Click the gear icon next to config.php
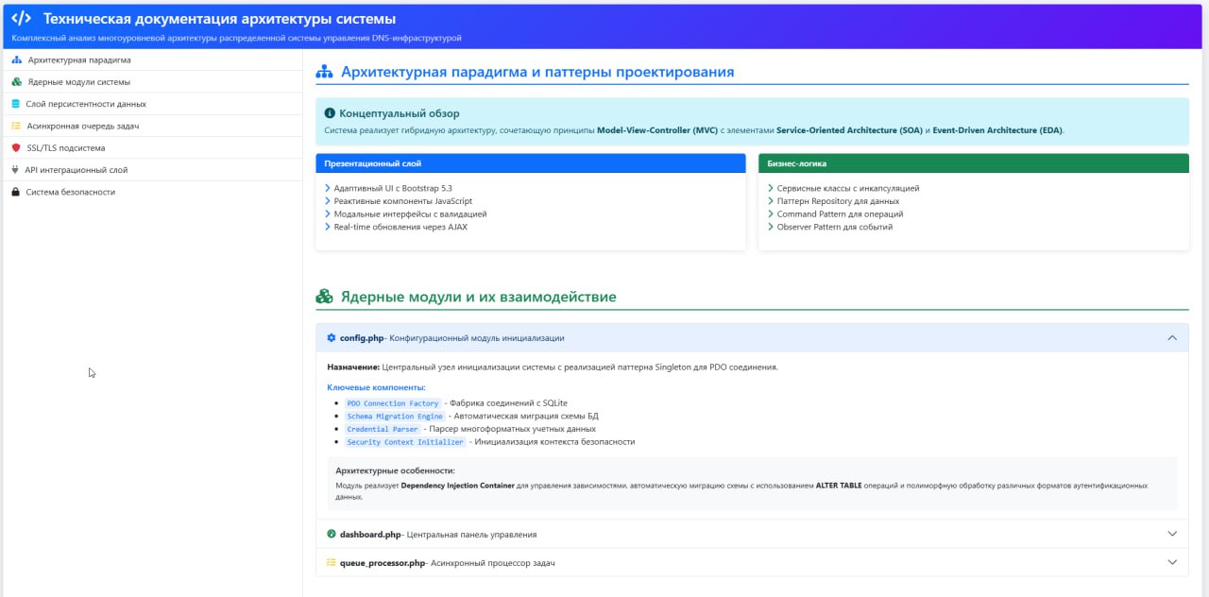 click(x=331, y=338)
